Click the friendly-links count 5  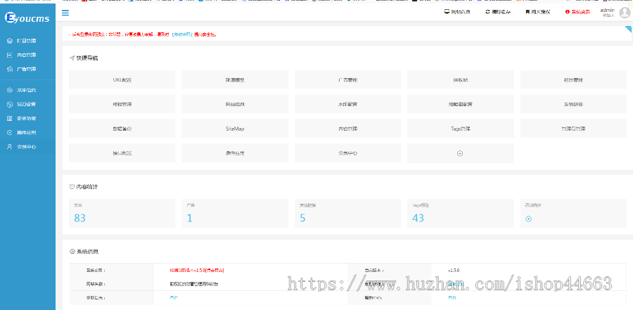(x=302, y=218)
